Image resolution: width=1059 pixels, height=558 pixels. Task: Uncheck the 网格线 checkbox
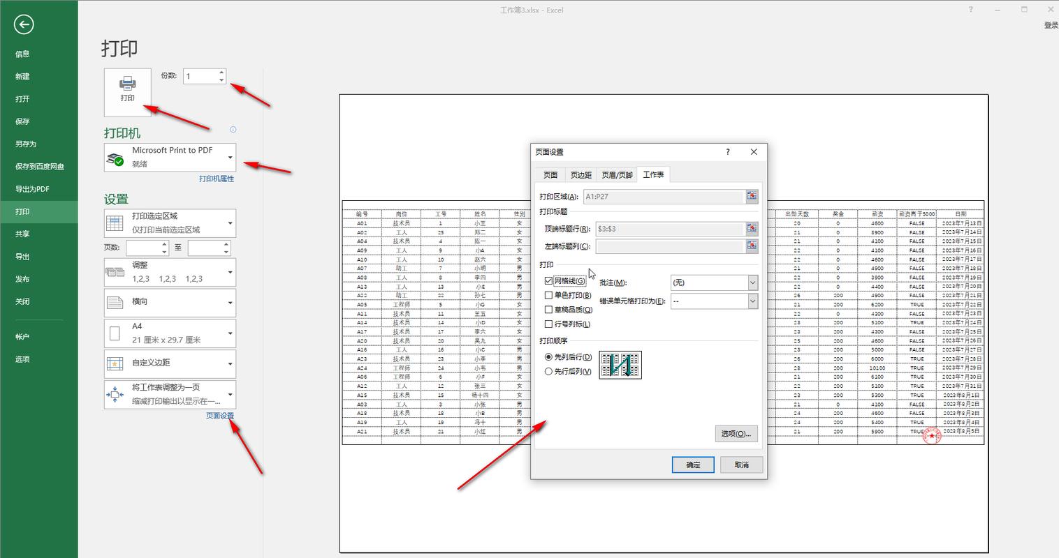tap(548, 281)
